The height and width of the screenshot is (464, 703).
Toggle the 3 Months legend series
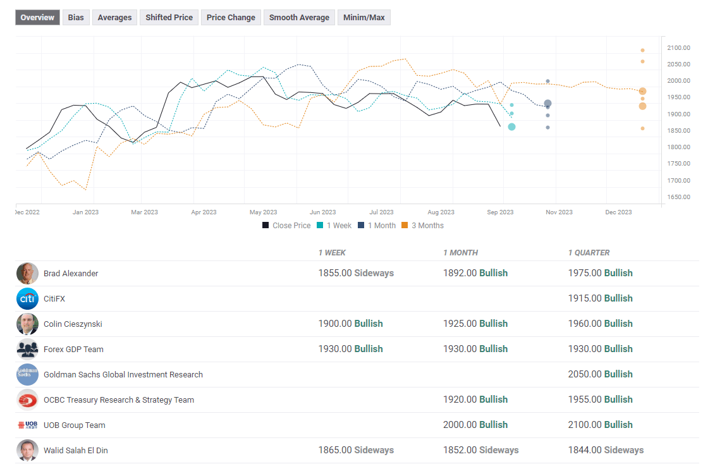(422, 226)
